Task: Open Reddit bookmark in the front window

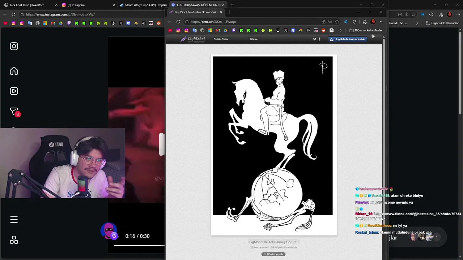Action: pyautogui.click(x=323, y=30)
